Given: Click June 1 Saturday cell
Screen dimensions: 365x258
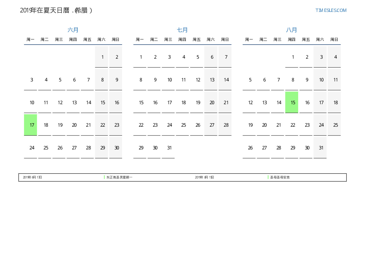Looking at the screenshot, I should tap(101, 57).
